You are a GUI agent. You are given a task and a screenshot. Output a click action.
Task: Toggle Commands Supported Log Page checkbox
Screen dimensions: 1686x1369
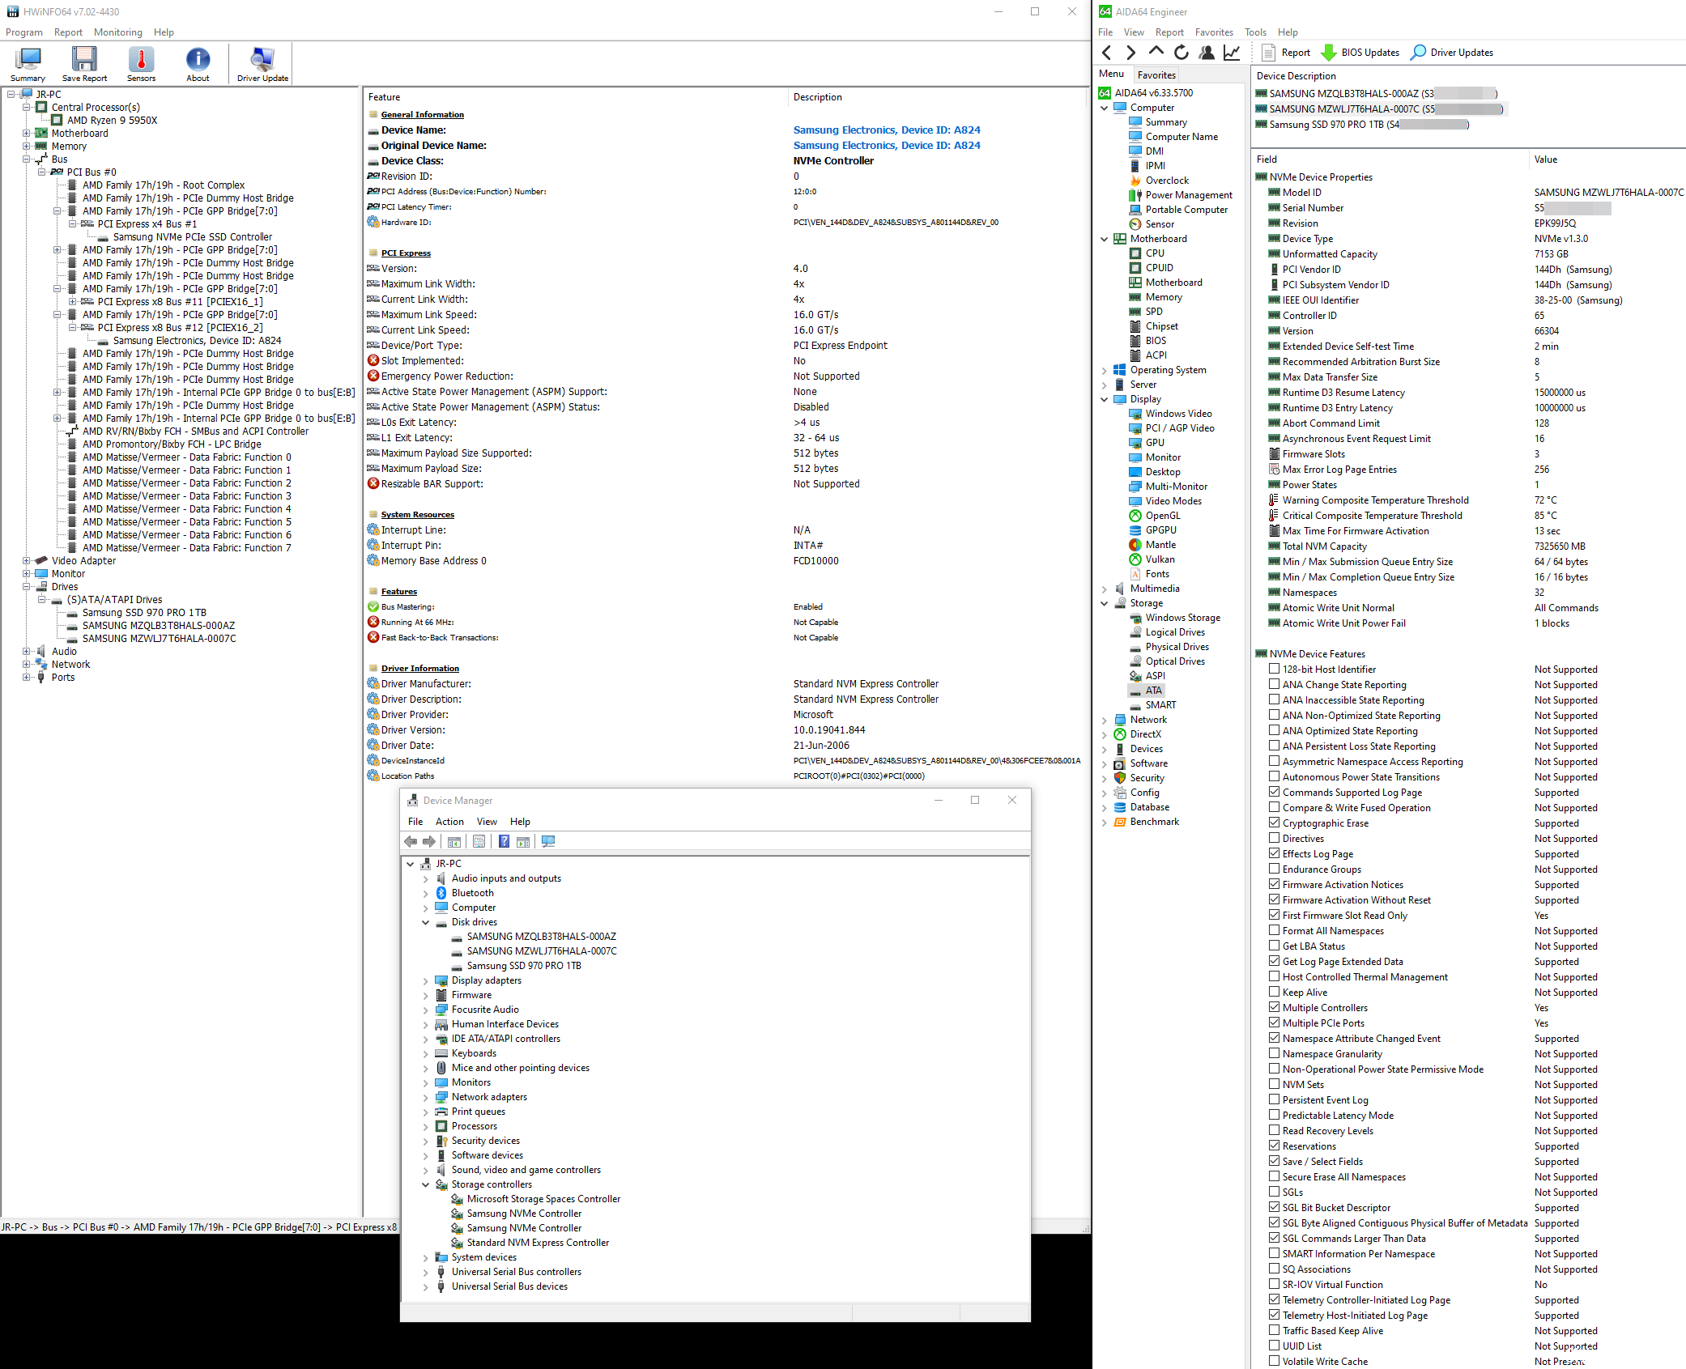pos(1275,792)
